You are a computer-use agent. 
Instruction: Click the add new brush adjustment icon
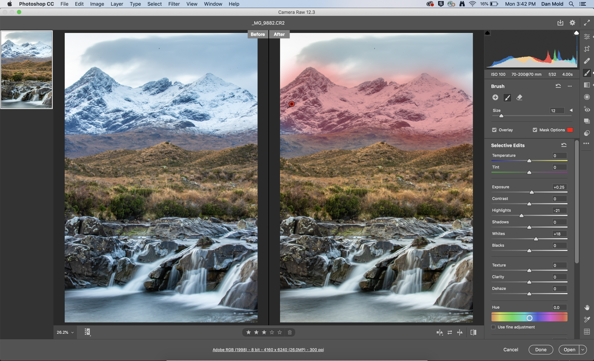pos(495,98)
